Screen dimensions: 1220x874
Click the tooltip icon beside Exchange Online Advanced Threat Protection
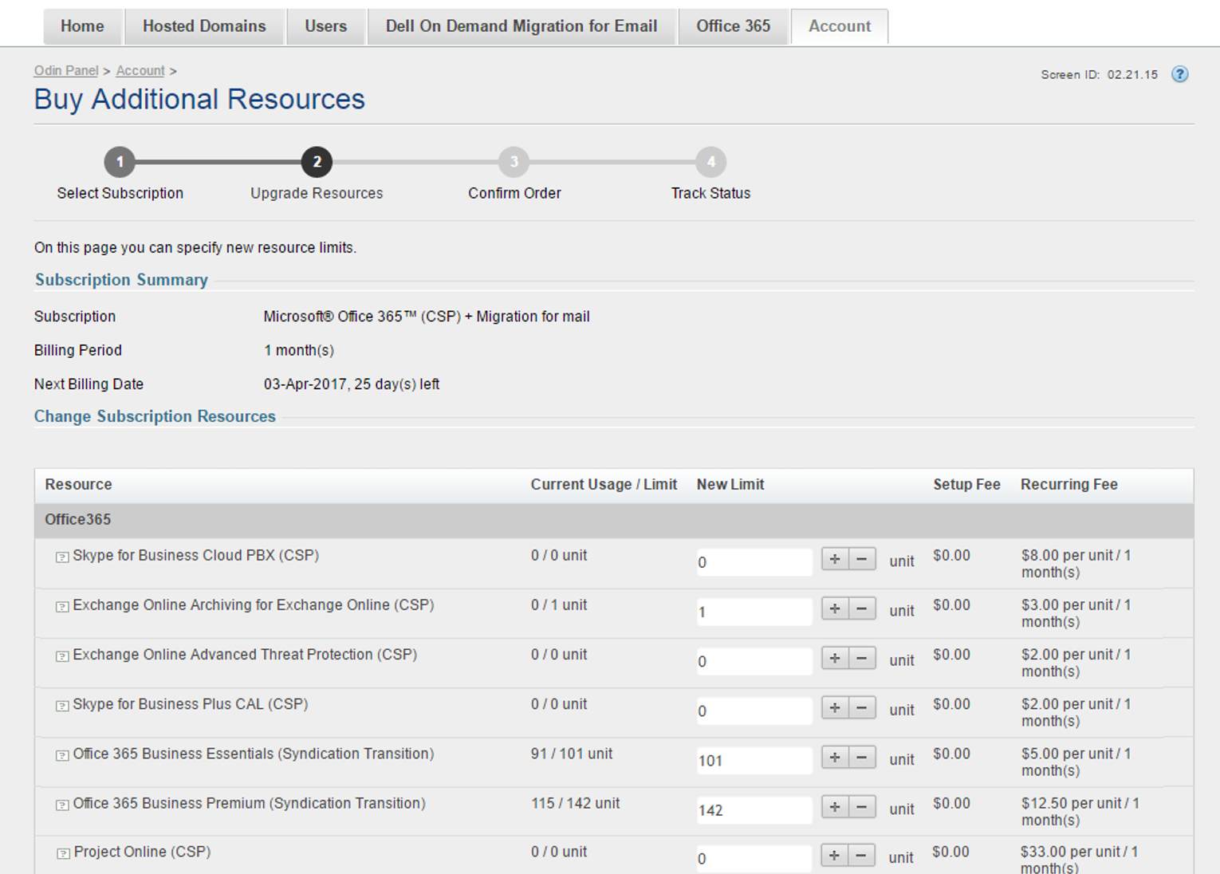click(61, 656)
